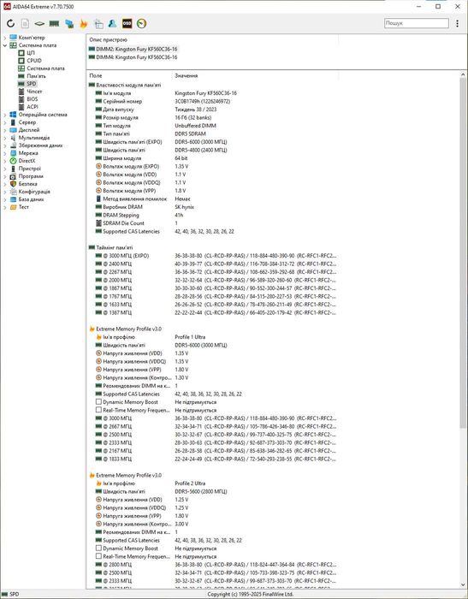This screenshot has height=599, width=468.
Task: Toggle Dynamic Memory Boost checkbox under Profile 2 Ultra
Action: [x=98, y=549]
